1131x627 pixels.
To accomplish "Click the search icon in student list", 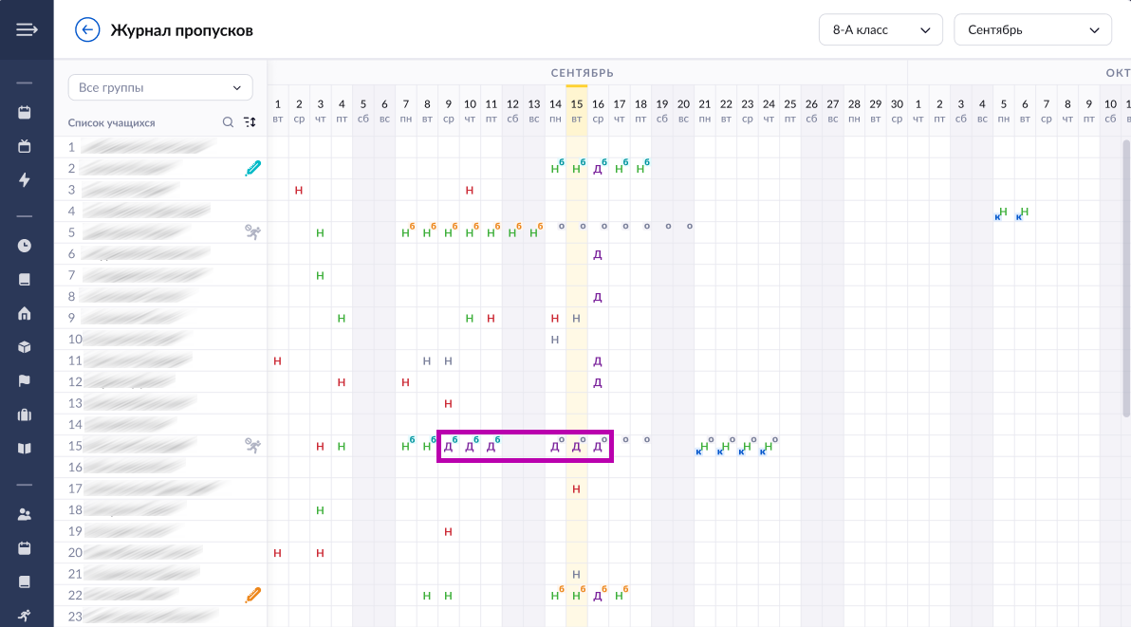I will [228, 122].
